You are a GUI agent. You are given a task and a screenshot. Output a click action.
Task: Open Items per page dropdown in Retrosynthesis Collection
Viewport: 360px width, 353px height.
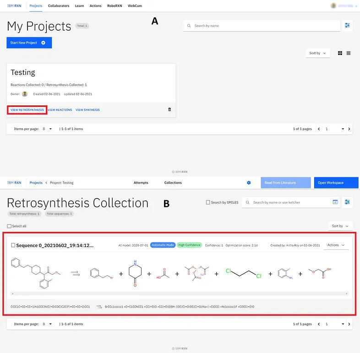(x=48, y=324)
